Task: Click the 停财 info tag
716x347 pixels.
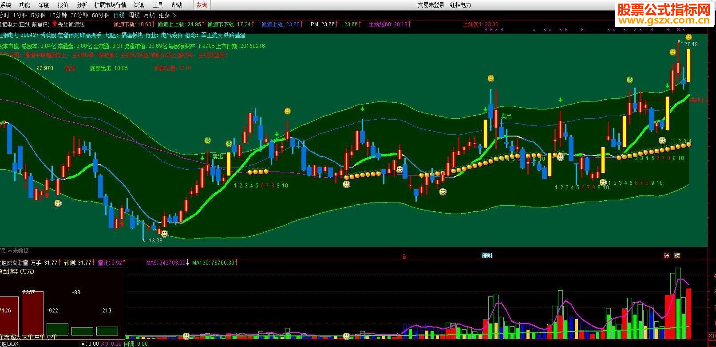Action: tap(487, 256)
